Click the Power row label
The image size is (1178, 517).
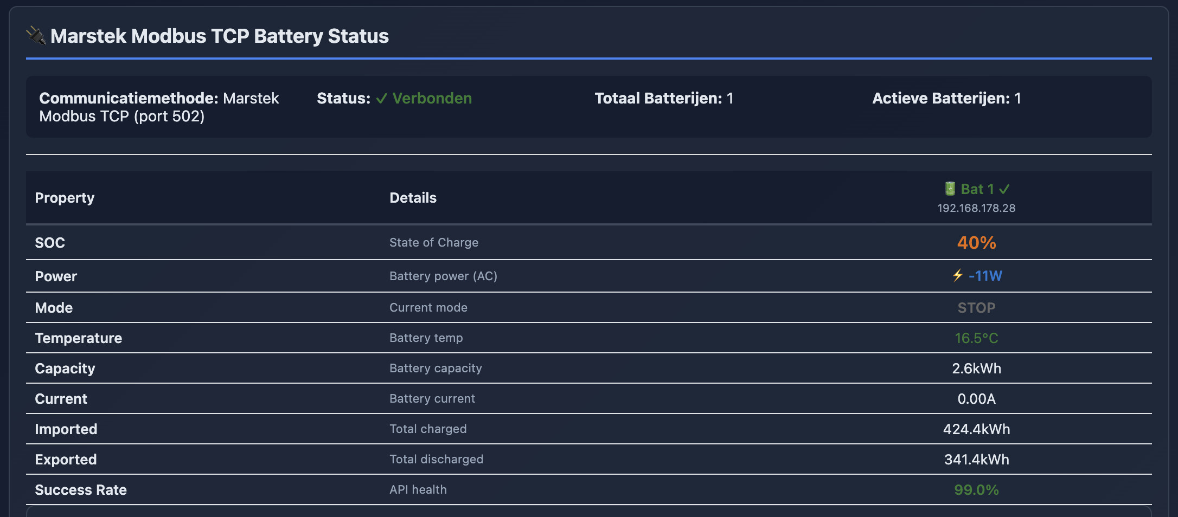click(x=56, y=276)
